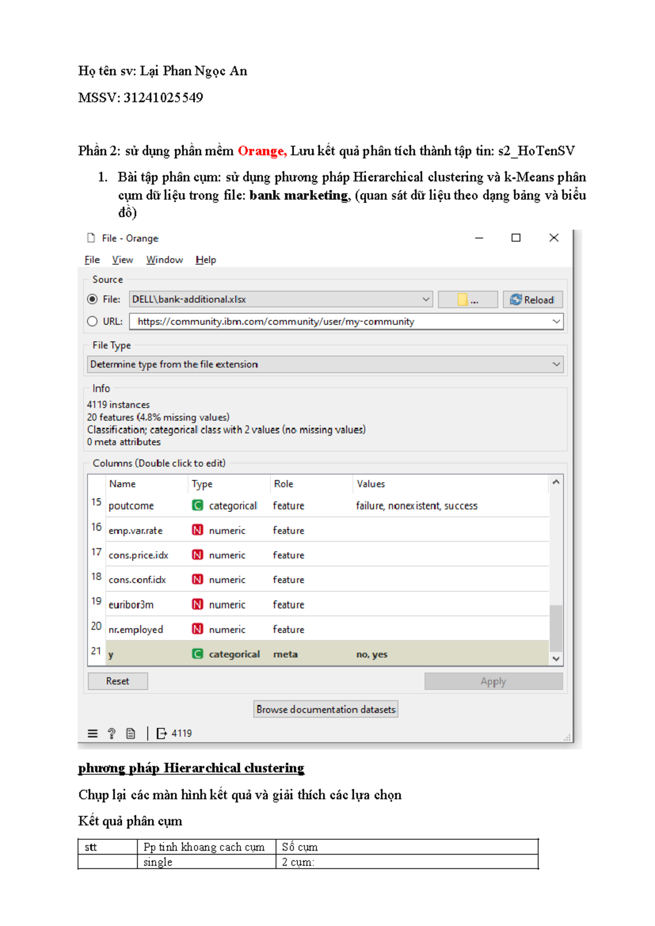Screen dimensions: 655x926
Task: Select the URL source radio button
Action: tap(92, 322)
